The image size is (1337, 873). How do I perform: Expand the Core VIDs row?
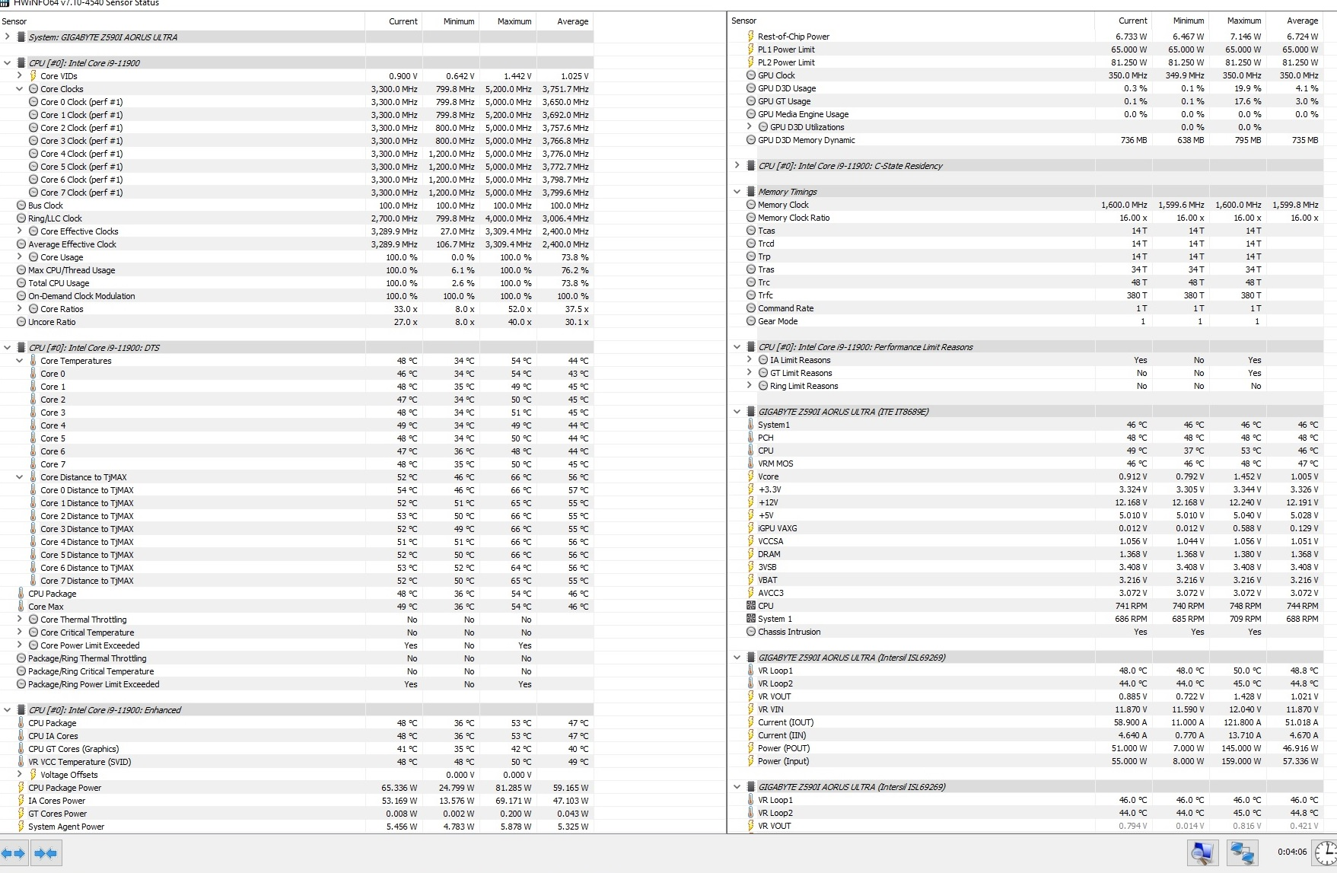[20, 76]
